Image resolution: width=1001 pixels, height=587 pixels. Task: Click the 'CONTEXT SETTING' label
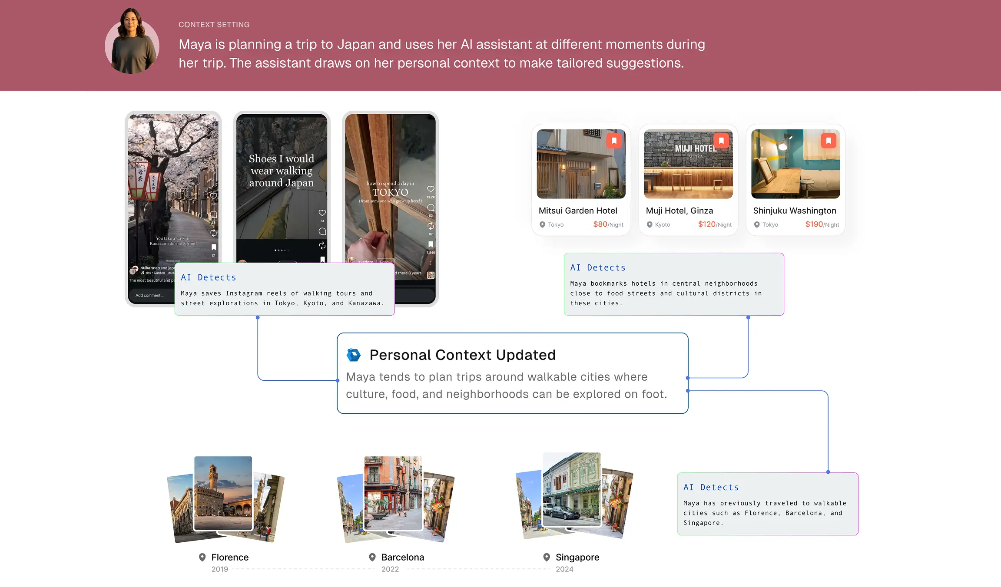tap(214, 25)
